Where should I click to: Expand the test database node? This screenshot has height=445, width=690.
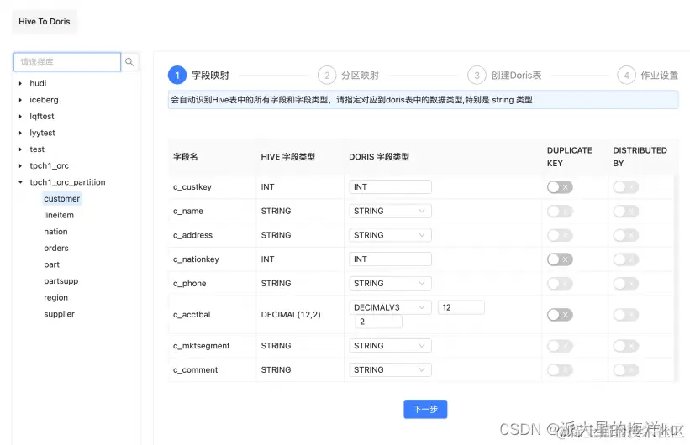tap(20, 149)
